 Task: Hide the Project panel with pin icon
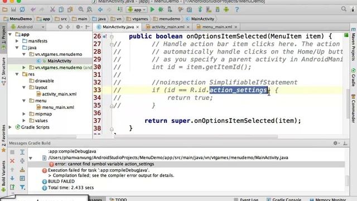[88, 27]
